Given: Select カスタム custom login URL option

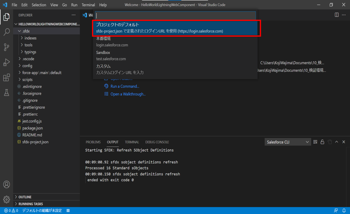Looking at the screenshot, I should [175, 69].
